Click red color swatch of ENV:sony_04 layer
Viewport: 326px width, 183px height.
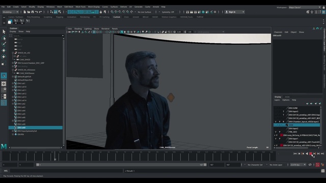pyautogui.click(x=282, y=135)
